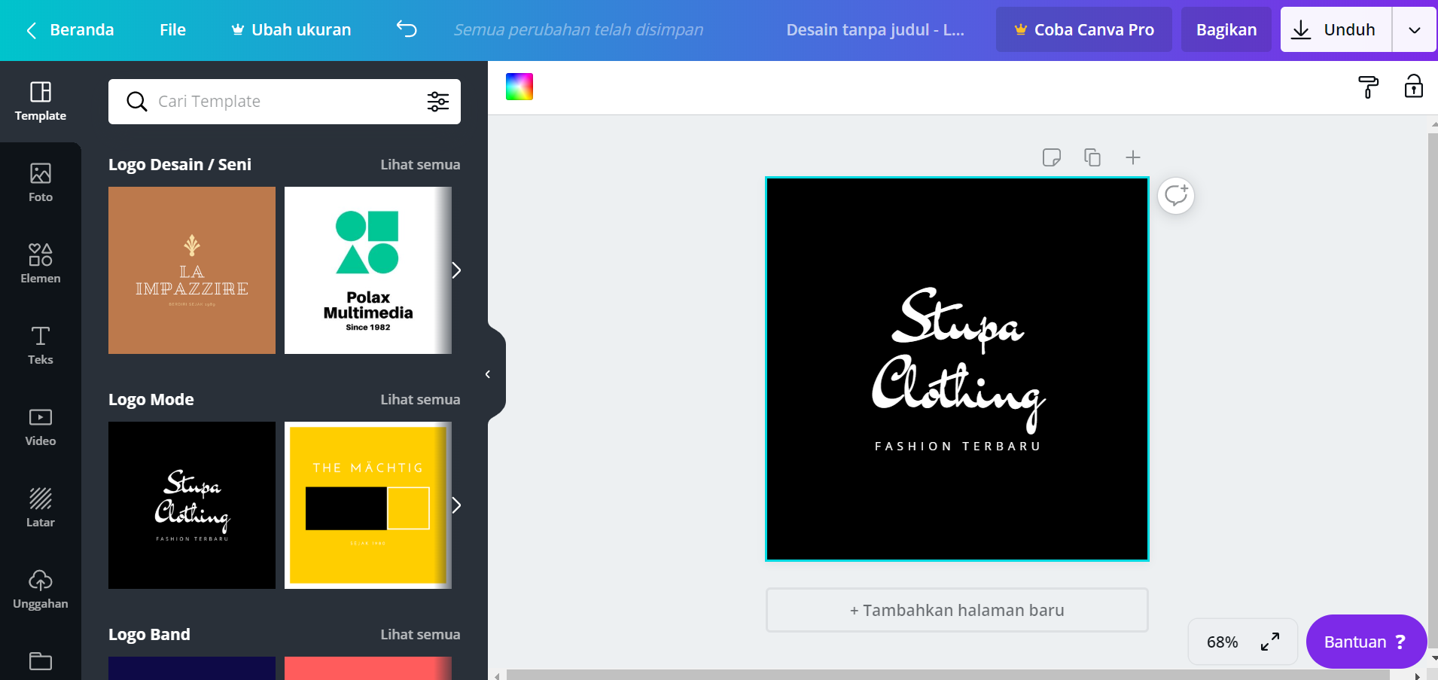Click the Unduh download button

tap(1336, 30)
